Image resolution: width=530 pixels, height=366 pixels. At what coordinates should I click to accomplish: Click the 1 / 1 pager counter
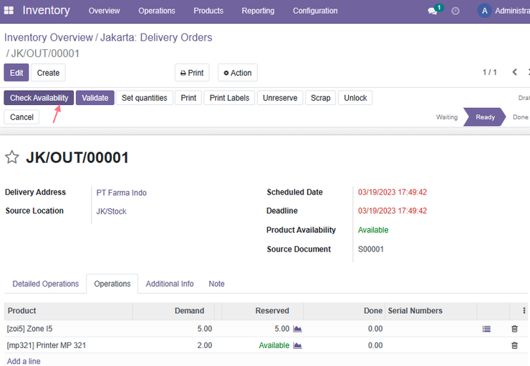[x=489, y=72]
